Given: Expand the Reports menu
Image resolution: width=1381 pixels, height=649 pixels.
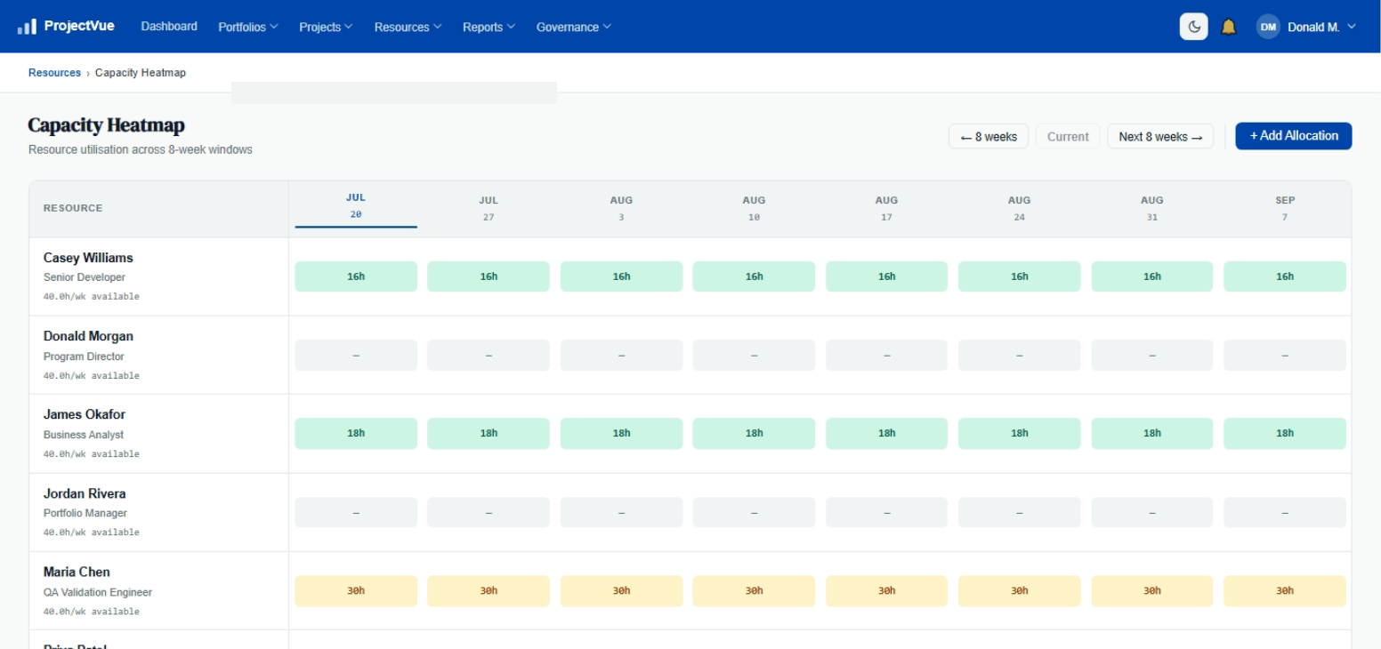Looking at the screenshot, I should (x=489, y=28).
